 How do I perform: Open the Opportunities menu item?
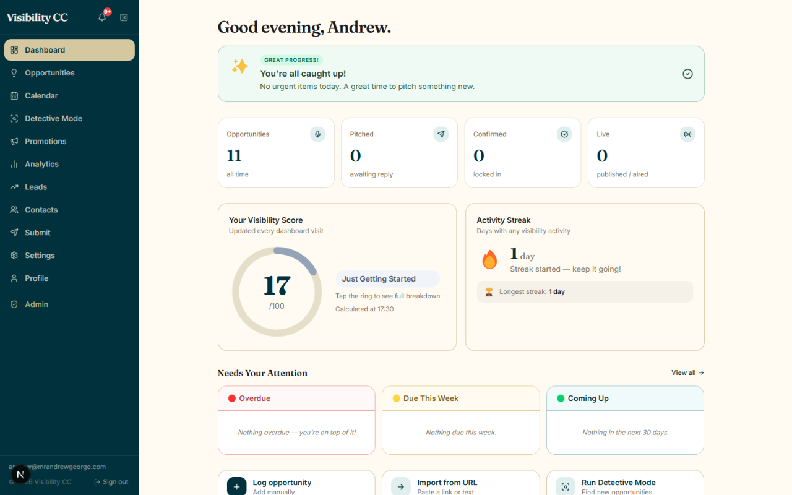point(69,73)
